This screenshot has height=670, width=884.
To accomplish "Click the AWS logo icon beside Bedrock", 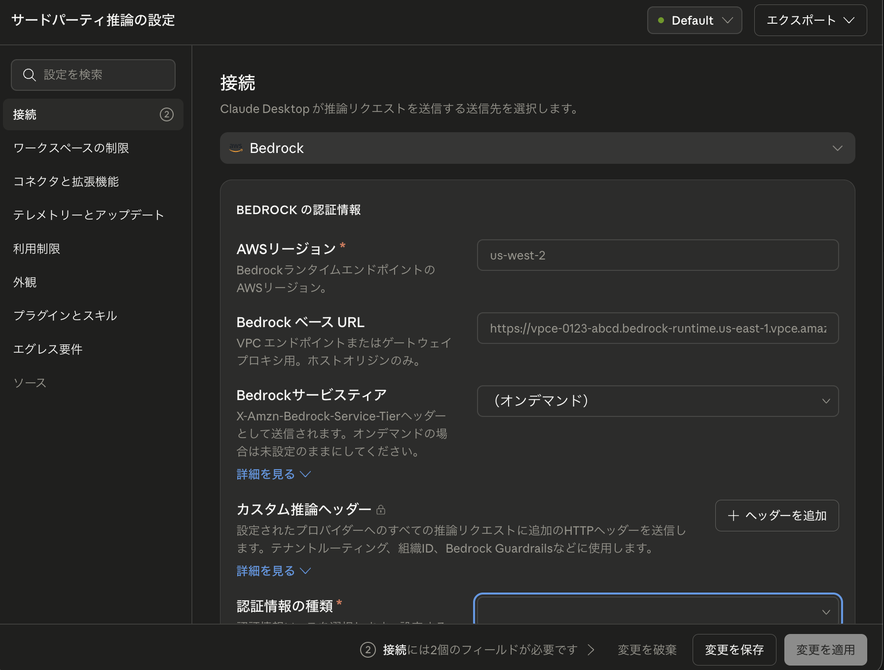I will [x=236, y=148].
